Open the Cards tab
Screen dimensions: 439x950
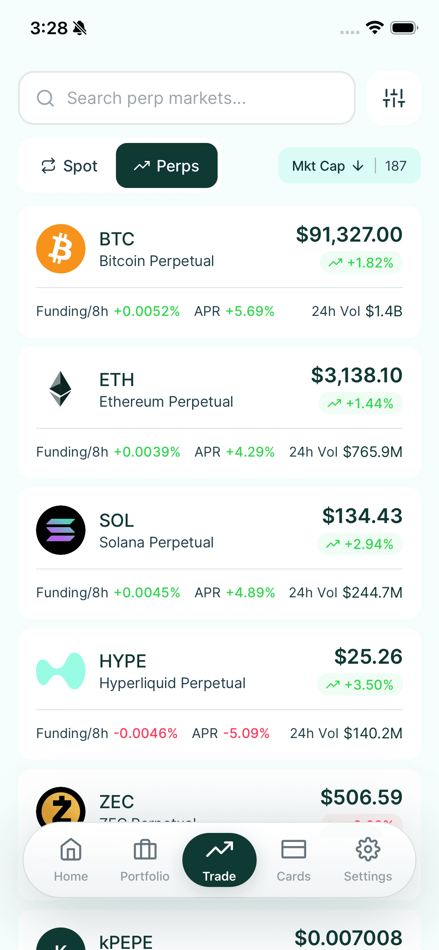(293, 859)
